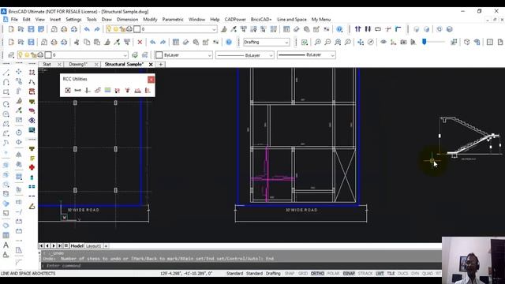Click the 3D box view icon

point(466,42)
